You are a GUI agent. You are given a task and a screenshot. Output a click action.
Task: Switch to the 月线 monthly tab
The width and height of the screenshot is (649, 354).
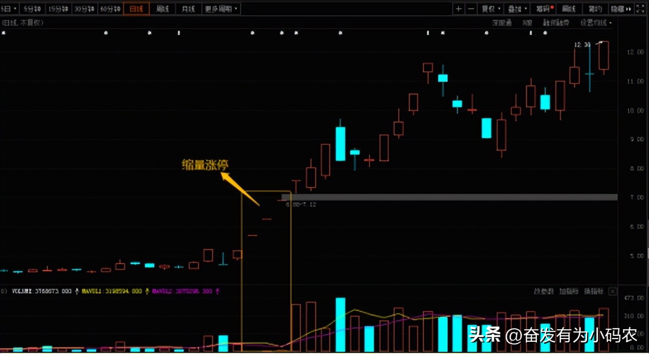pyautogui.click(x=189, y=8)
